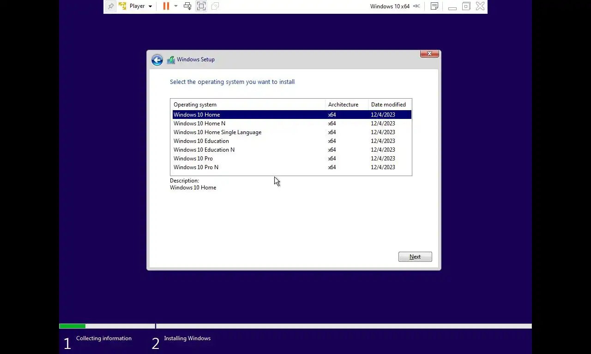Send Ctrl+Alt+Del to the virtual machine

[x=187, y=6]
